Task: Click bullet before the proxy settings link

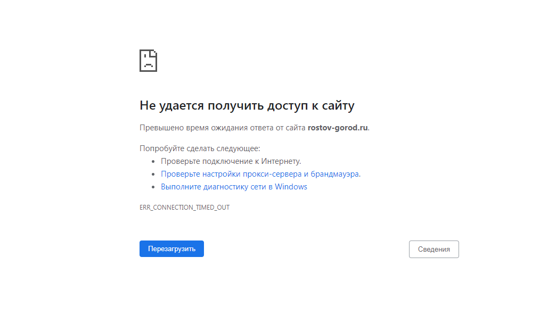Action: 153,174
